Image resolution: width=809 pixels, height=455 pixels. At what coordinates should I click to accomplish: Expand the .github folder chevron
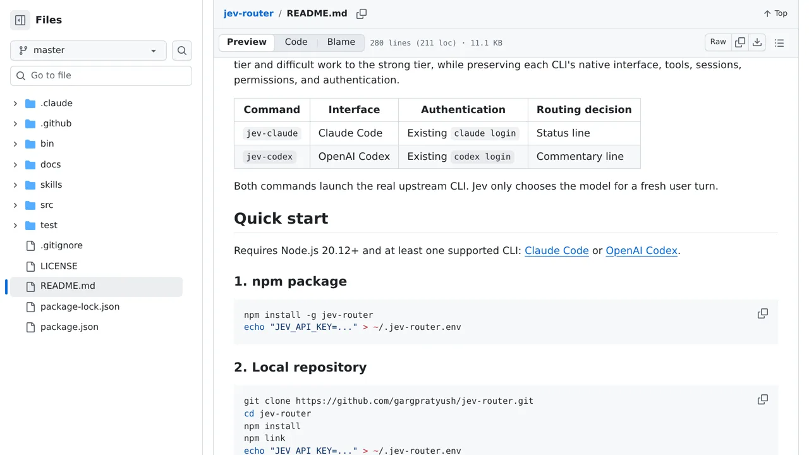pyautogui.click(x=15, y=124)
